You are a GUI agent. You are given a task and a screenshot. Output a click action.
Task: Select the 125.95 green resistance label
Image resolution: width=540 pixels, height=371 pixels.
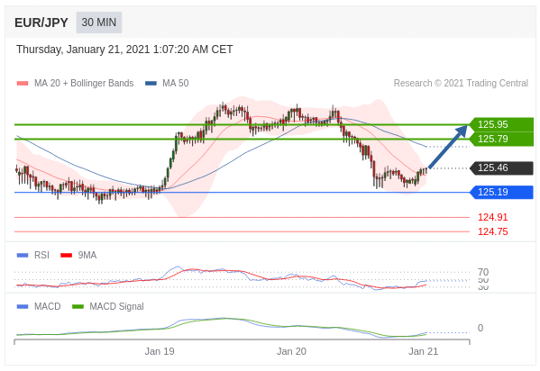pos(502,124)
